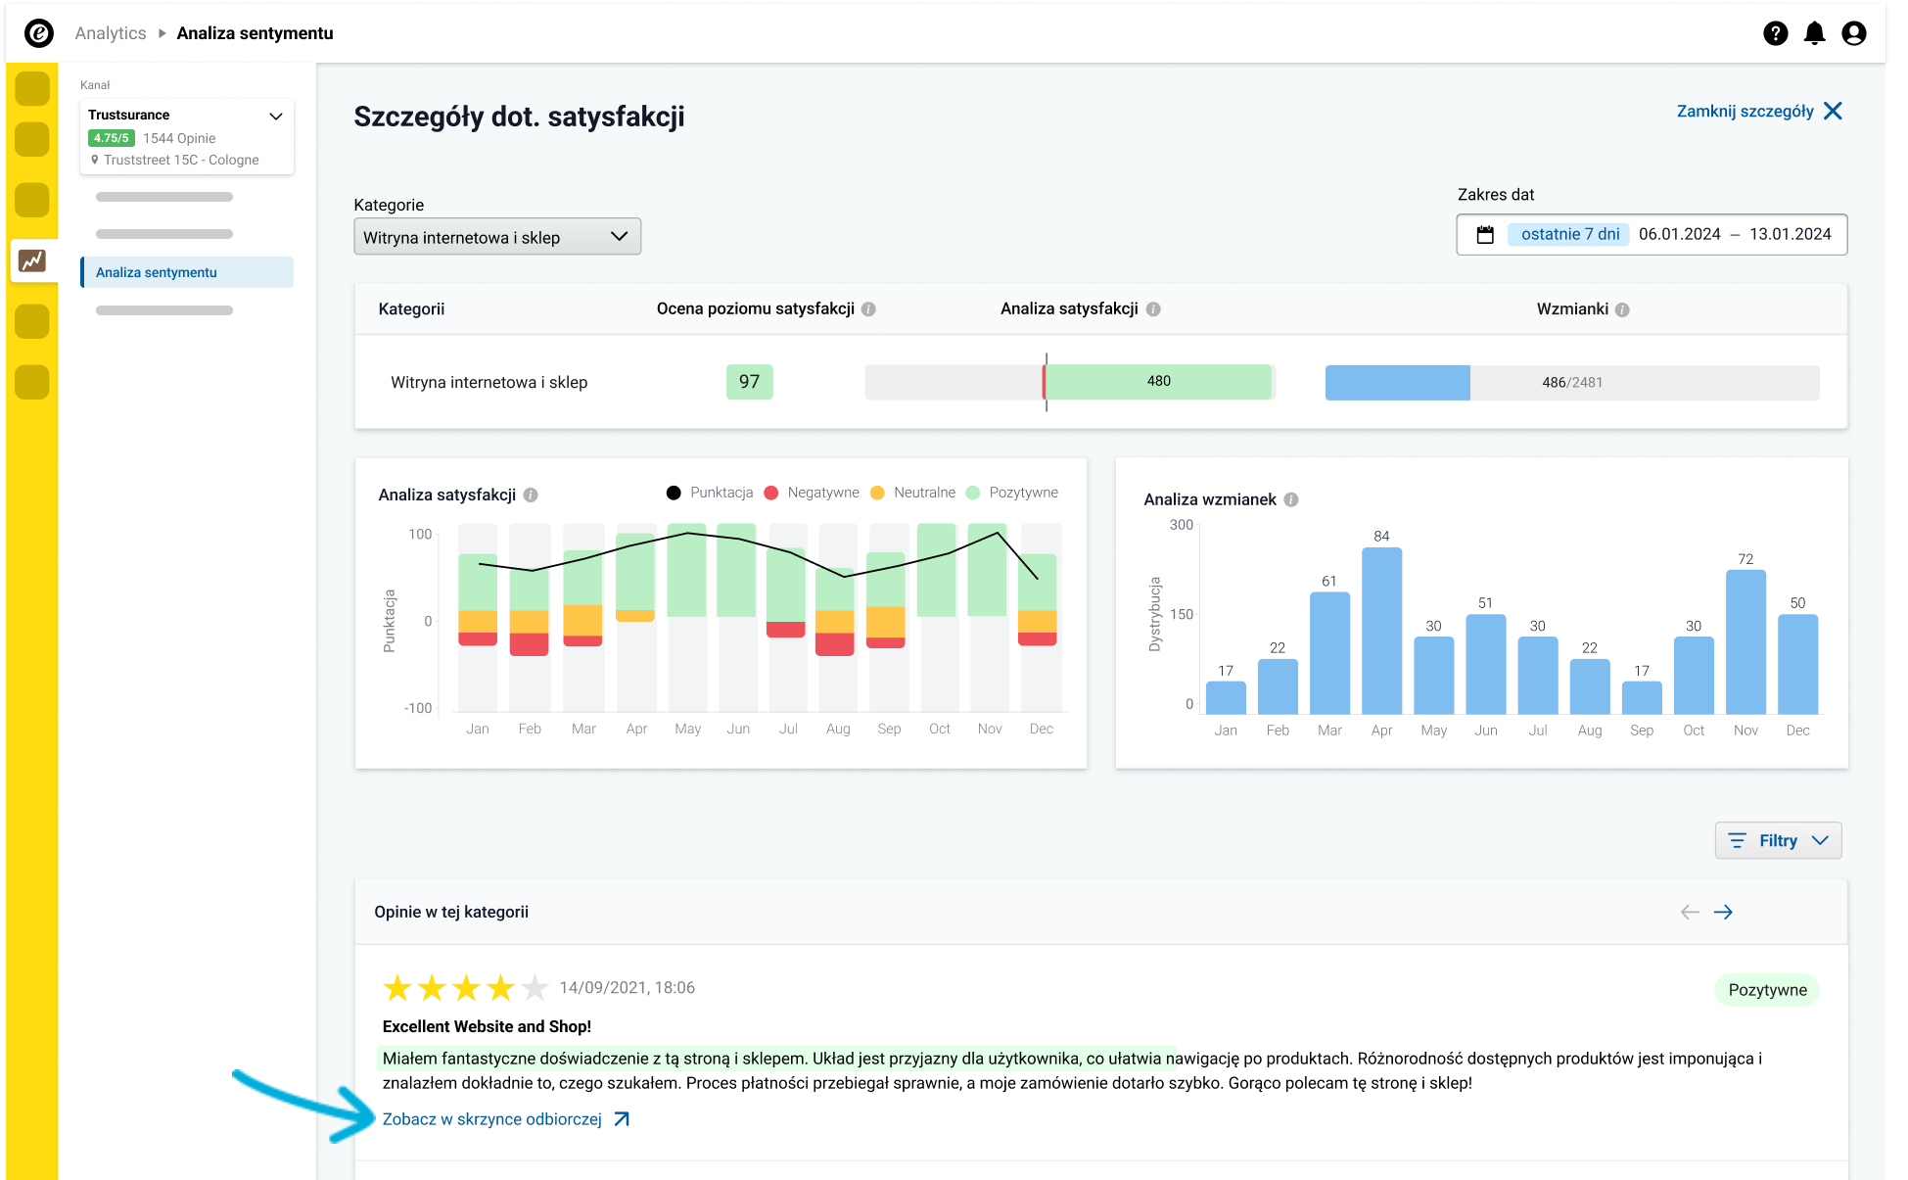The width and height of the screenshot is (1908, 1180).
Task: Open the notifications bell
Action: pos(1814,33)
